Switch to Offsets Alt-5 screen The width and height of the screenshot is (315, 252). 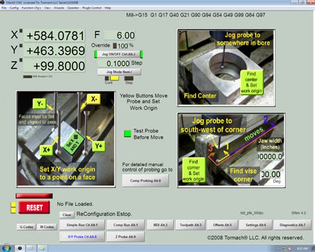[222, 225]
